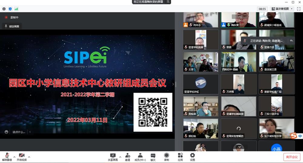The width and height of the screenshot is (303, 163).
Task: Open the 演讲者视图 view layout dropdown
Action: 282,9
